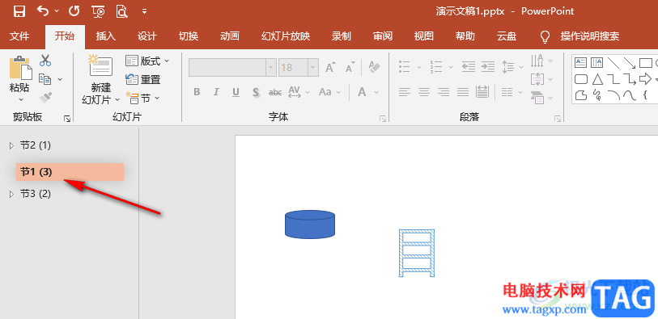Click the Decrease Font Size icon
The height and width of the screenshot is (319, 658).
point(350,67)
